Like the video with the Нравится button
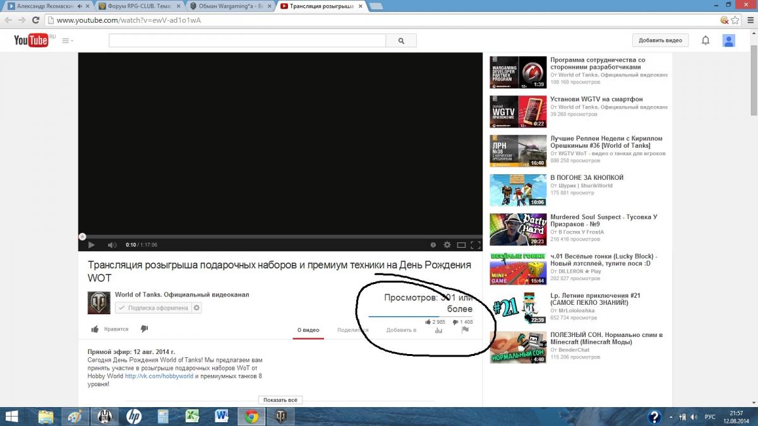The image size is (758, 426). pyautogui.click(x=110, y=329)
